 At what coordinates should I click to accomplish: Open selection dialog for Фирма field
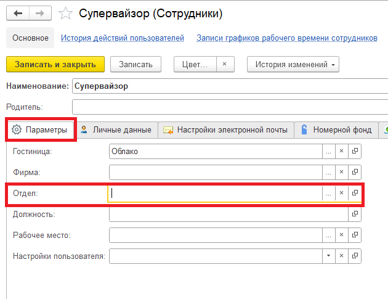click(329, 172)
